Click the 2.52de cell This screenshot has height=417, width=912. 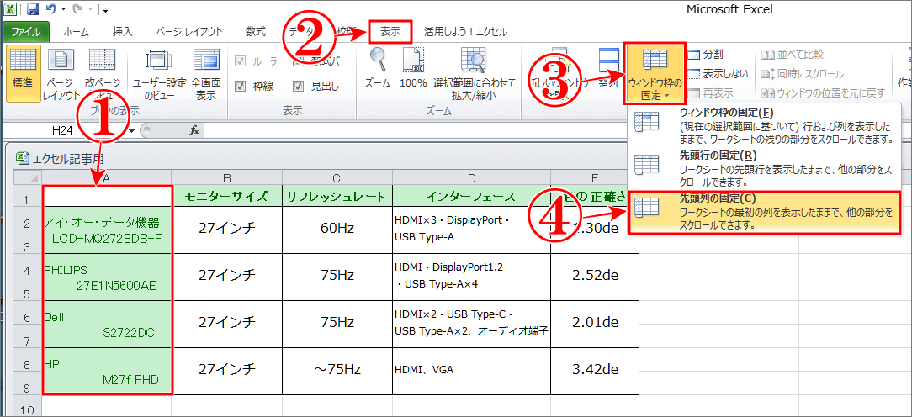[x=595, y=276]
